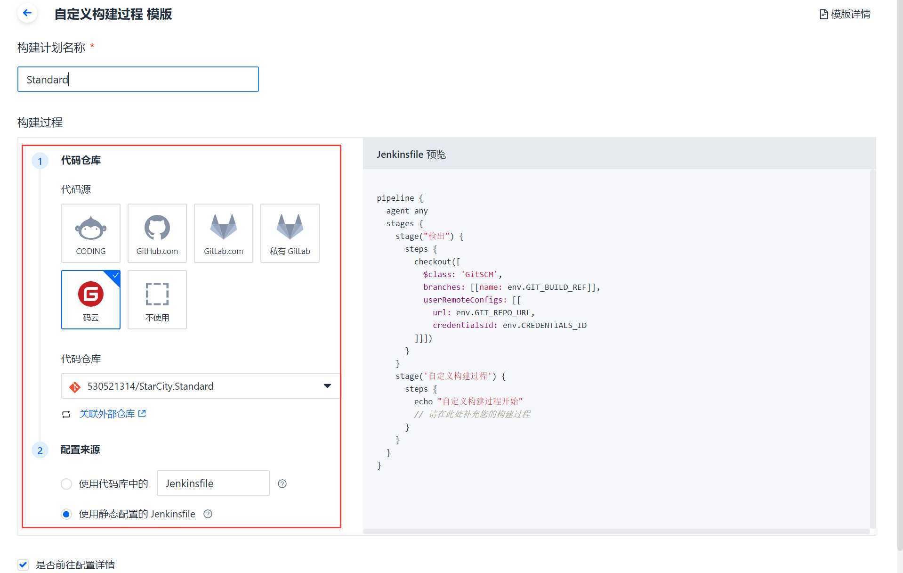The image size is (903, 573).
Task: Click the dropdown arrow of the repository selector
Action: (x=327, y=386)
